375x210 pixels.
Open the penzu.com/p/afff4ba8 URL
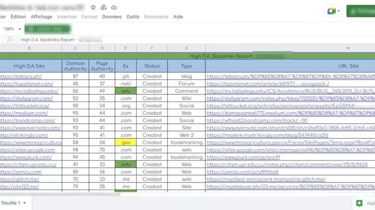[x=243, y=172]
